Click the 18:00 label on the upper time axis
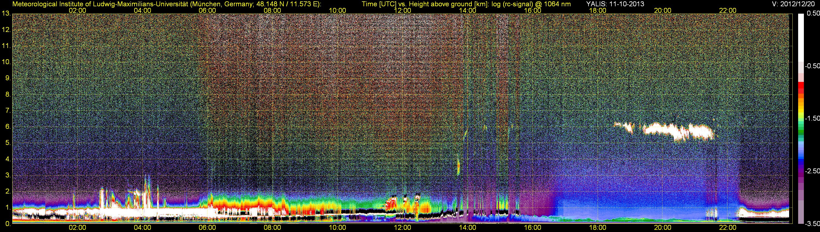Screen dimensions: 820x232 coord(598,10)
